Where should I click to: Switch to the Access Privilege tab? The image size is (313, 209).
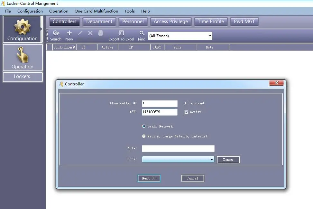171,22
